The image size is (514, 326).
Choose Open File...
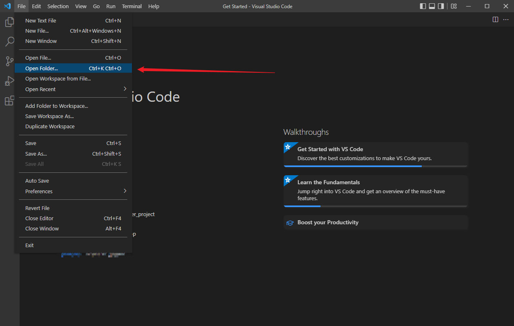point(73,58)
